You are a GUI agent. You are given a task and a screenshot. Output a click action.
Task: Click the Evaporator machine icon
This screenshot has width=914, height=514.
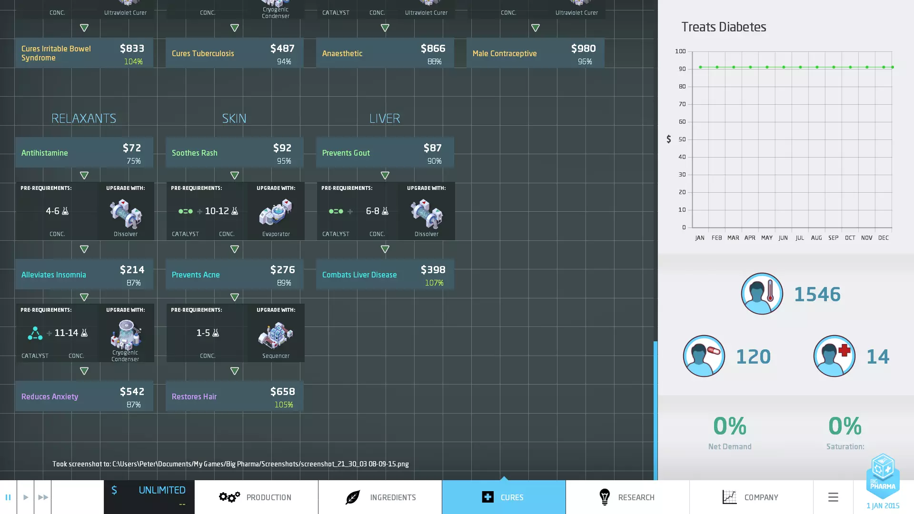(x=276, y=213)
